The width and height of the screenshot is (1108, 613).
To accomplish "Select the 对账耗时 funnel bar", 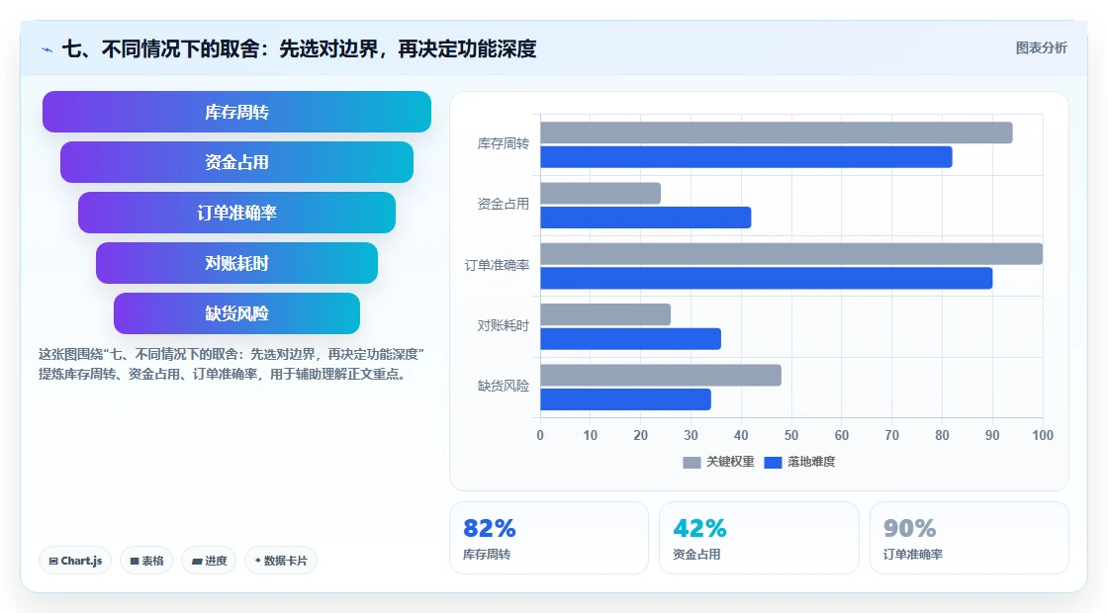I will tap(236, 263).
